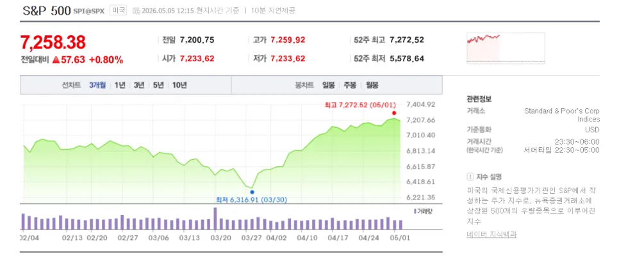Image resolution: width=619 pixels, height=266 pixels.
Task: Switch line chart to 10년
Action: 179,85
